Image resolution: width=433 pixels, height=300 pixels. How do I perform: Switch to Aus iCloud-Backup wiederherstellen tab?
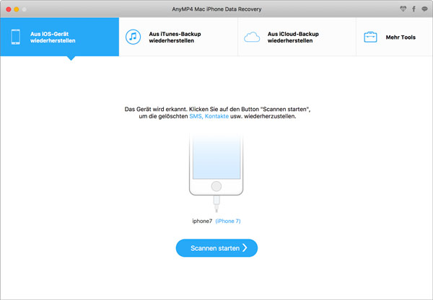297,37
